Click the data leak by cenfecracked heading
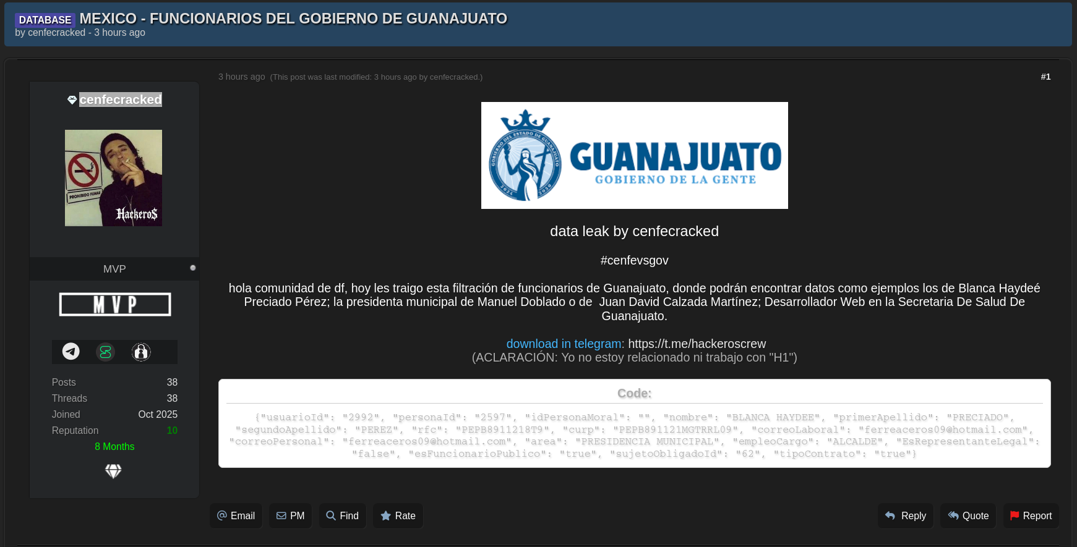The height and width of the screenshot is (547, 1077). [x=634, y=231]
